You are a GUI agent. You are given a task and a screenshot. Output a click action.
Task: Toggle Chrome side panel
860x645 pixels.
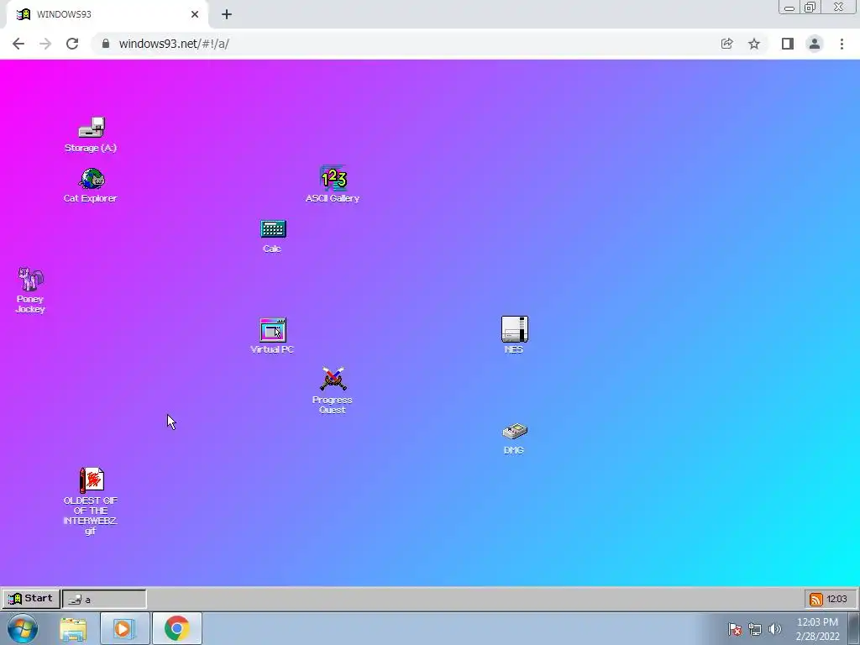click(x=788, y=44)
